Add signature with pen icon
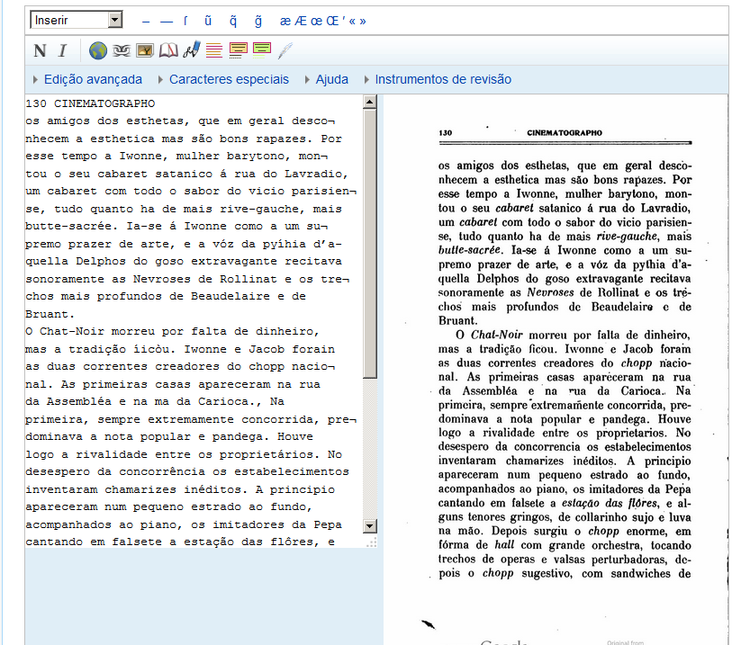The width and height of the screenshot is (732, 645). 192,49
